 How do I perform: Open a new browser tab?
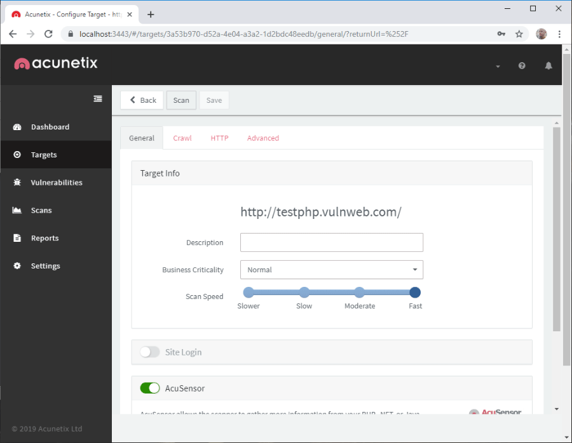(151, 15)
